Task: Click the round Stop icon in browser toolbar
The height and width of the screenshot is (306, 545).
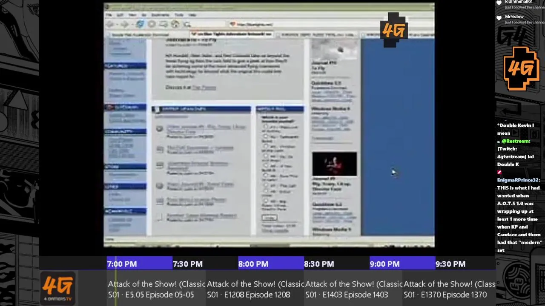Action: (152, 24)
